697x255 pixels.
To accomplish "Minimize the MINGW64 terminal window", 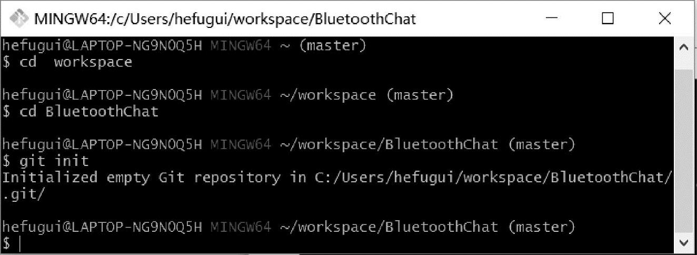I will tap(551, 19).
